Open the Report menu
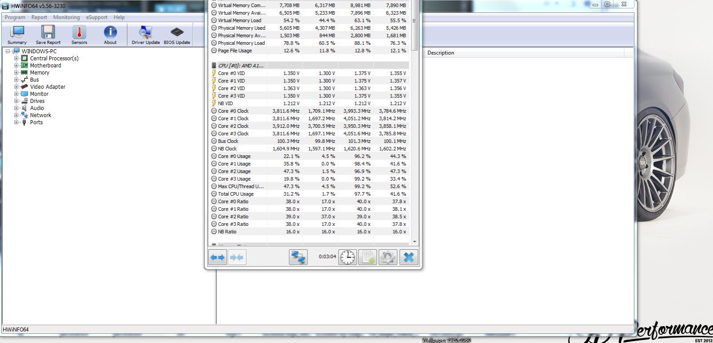This screenshot has height=343, width=713. (x=39, y=17)
